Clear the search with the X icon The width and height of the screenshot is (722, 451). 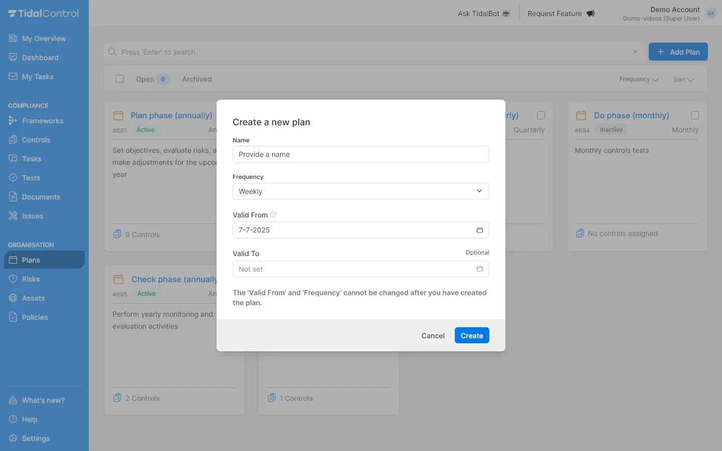(x=635, y=52)
